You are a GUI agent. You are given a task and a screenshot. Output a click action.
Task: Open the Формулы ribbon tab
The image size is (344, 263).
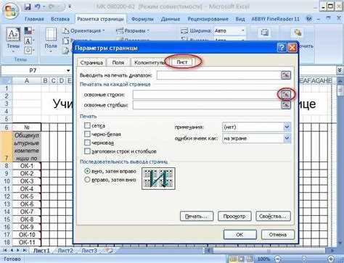pos(142,19)
